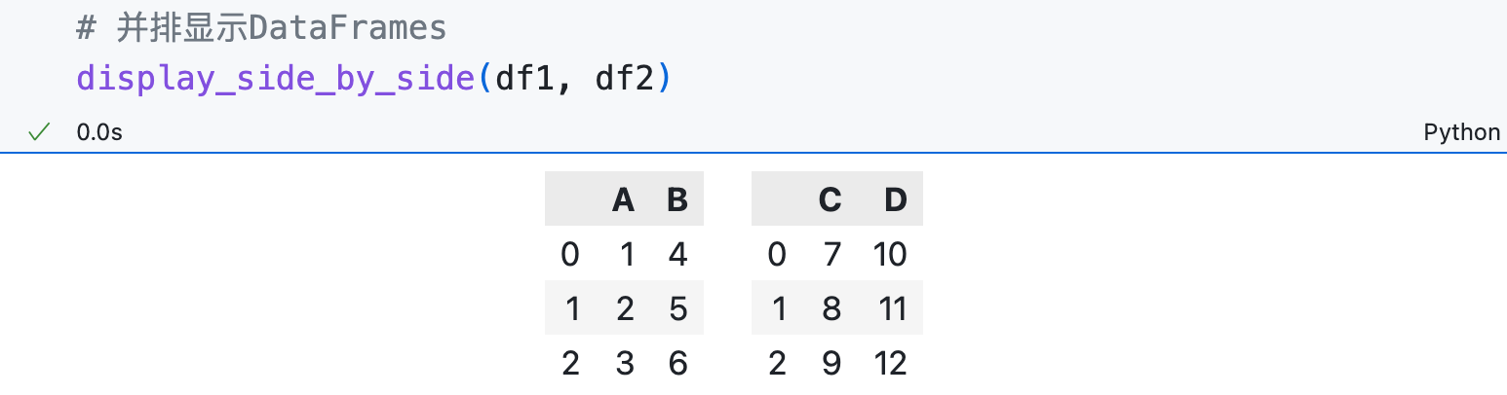The width and height of the screenshot is (1507, 395).
Task: Click the display_side_by_side function name
Action: [277, 78]
